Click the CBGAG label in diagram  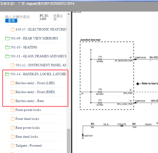click(148, 124)
